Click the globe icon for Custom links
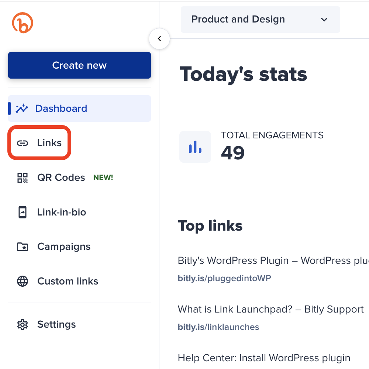This screenshot has height=369, width=369. 23,281
